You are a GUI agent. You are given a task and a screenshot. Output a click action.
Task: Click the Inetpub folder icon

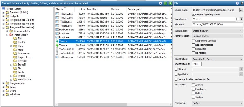(7, 16)
